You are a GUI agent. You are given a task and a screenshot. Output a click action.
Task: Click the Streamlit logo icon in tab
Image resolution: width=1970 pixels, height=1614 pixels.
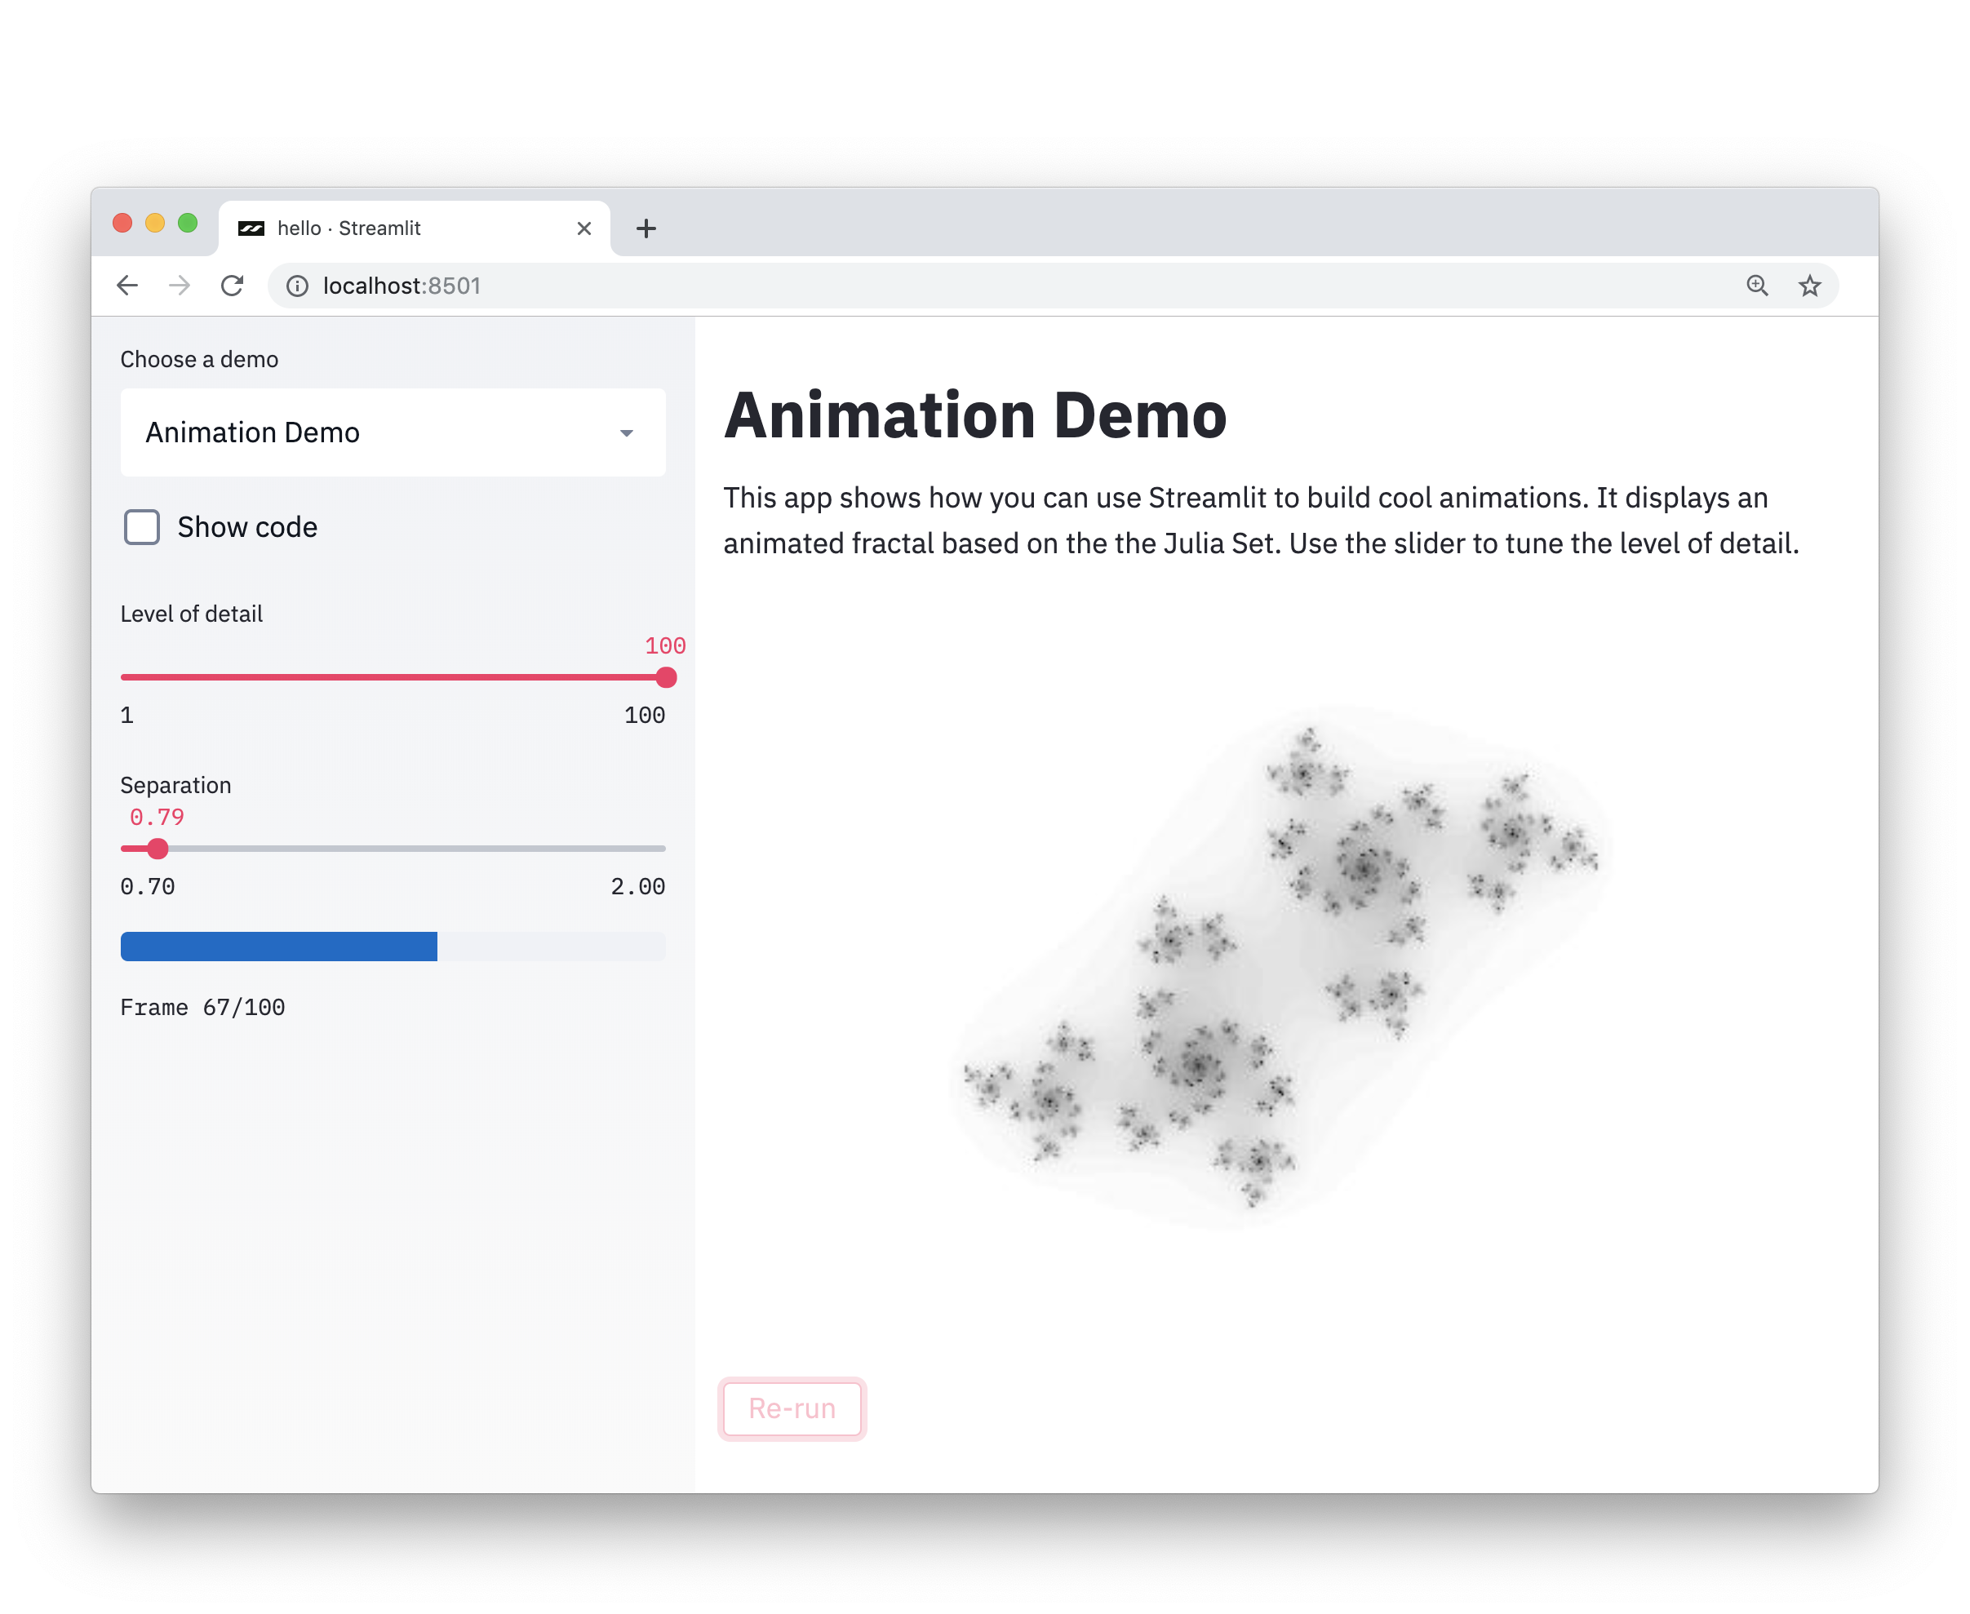pos(254,228)
